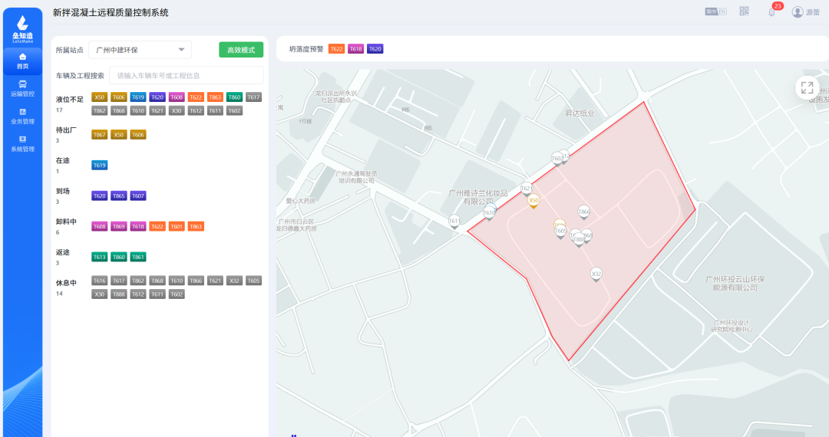Click T620 tag in 坍落度预警 bar
The height and width of the screenshot is (437, 829).
[x=375, y=49]
